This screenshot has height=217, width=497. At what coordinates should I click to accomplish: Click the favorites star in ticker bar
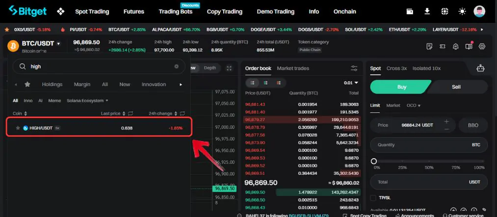[x=7, y=29]
